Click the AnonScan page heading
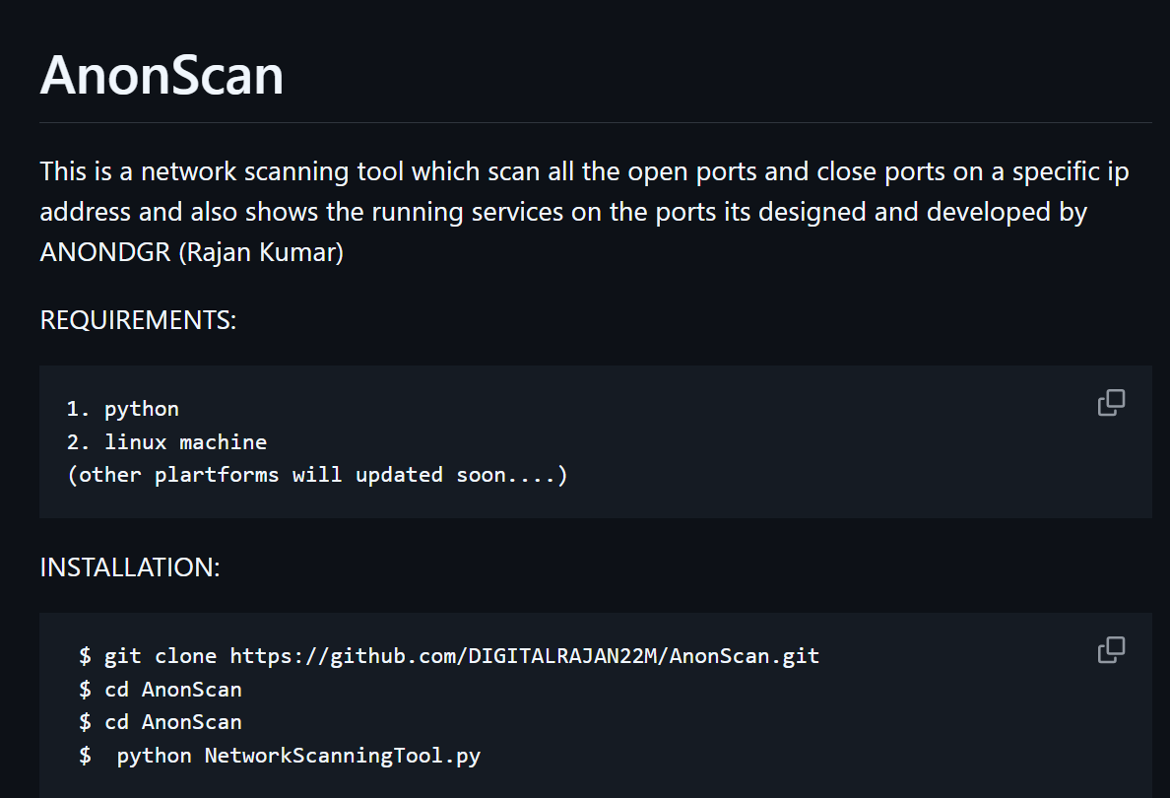 click(162, 76)
